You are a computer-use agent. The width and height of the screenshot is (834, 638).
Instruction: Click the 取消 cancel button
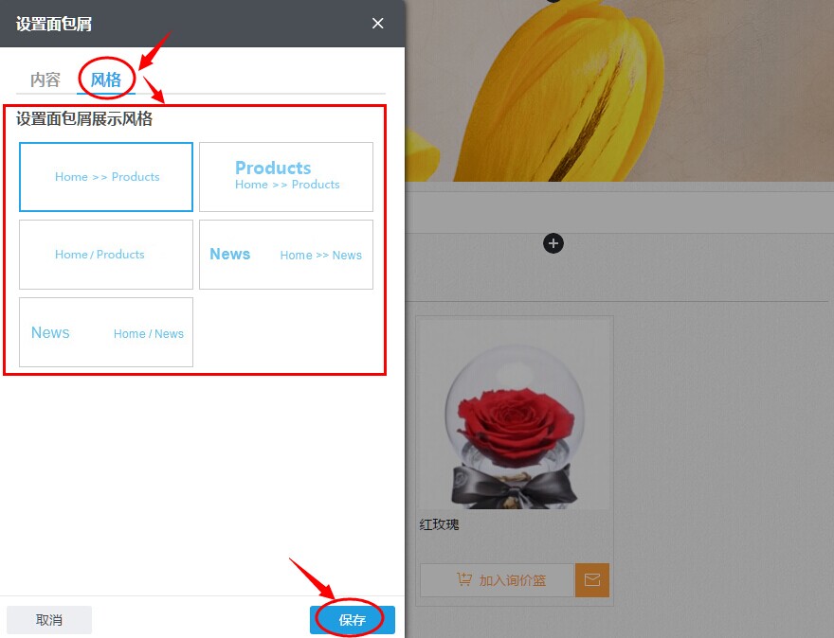(x=49, y=620)
